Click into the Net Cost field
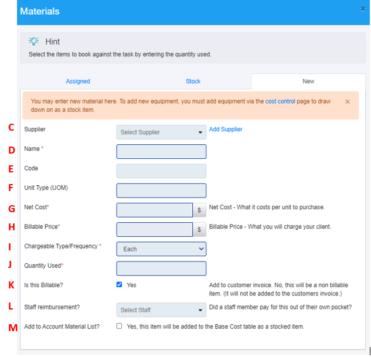 [x=155, y=210]
